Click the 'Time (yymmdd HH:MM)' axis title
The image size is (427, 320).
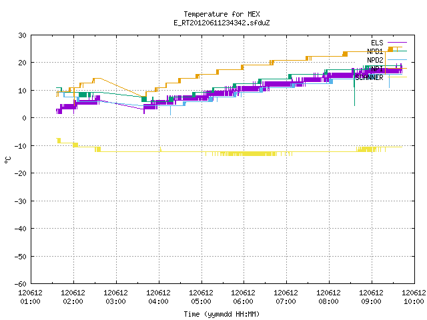222,314
